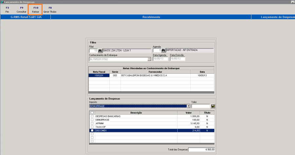Select Nota Fiscal 1505201 row cell
Screen dimensions: 295x155
[99, 75]
